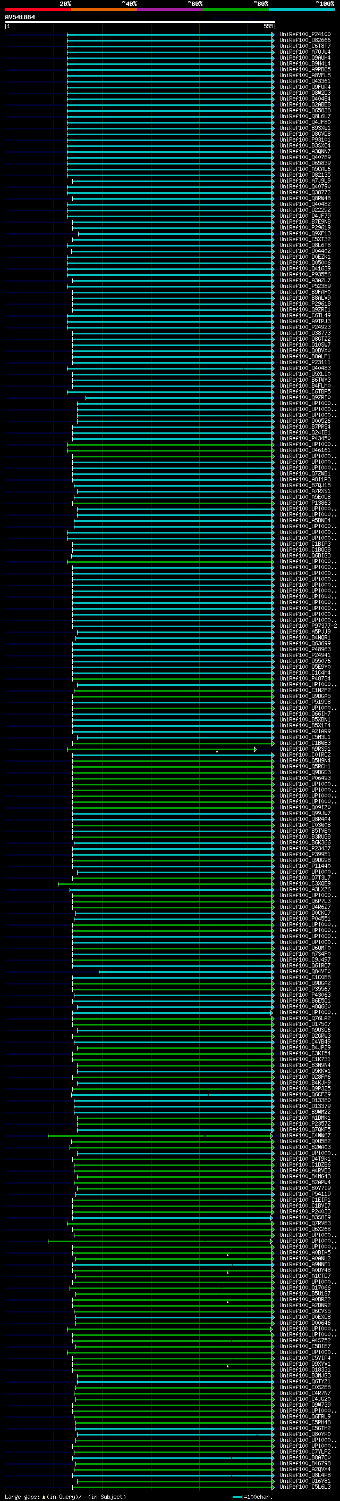Click the 'Large gaps' legend text

coord(22,1496)
